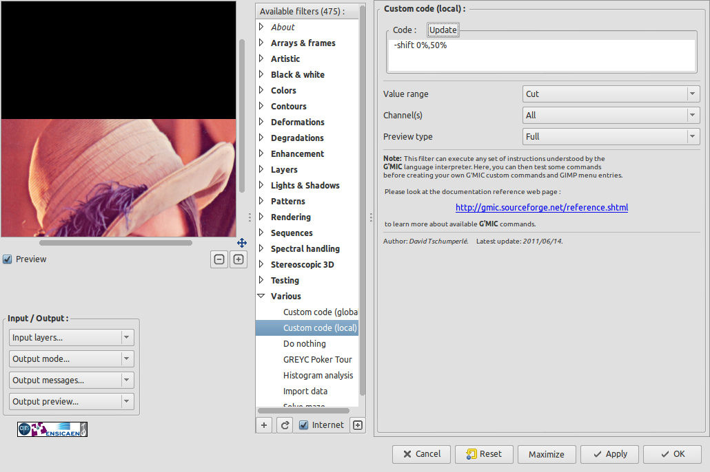Expand the Degradations category
Screen dimensions: 710x472
(x=261, y=138)
